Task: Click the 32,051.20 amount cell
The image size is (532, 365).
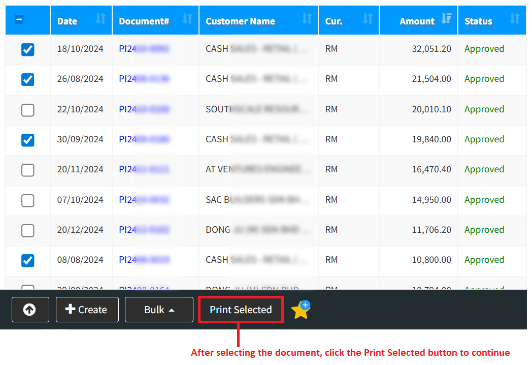Action: click(x=431, y=49)
